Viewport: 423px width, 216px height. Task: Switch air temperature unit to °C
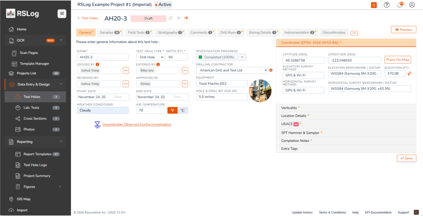point(183,111)
